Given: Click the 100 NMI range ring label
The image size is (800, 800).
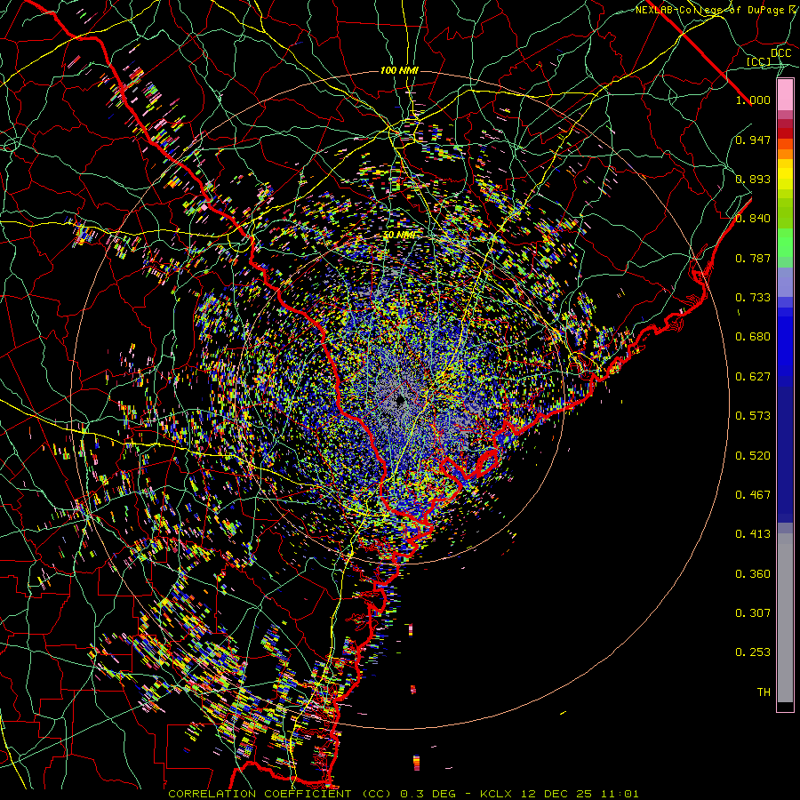Looking at the screenshot, I should pyautogui.click(x=399, y=70).
